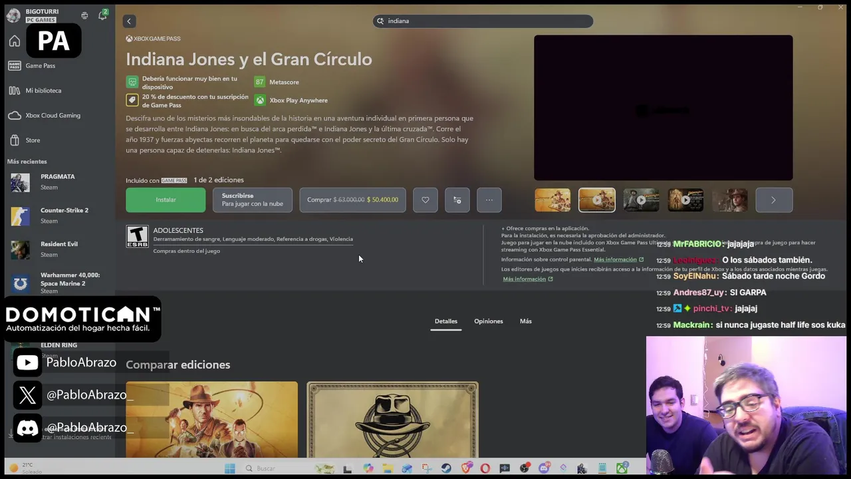
Task: Open the lower Más información link
Action: [528, 279]
